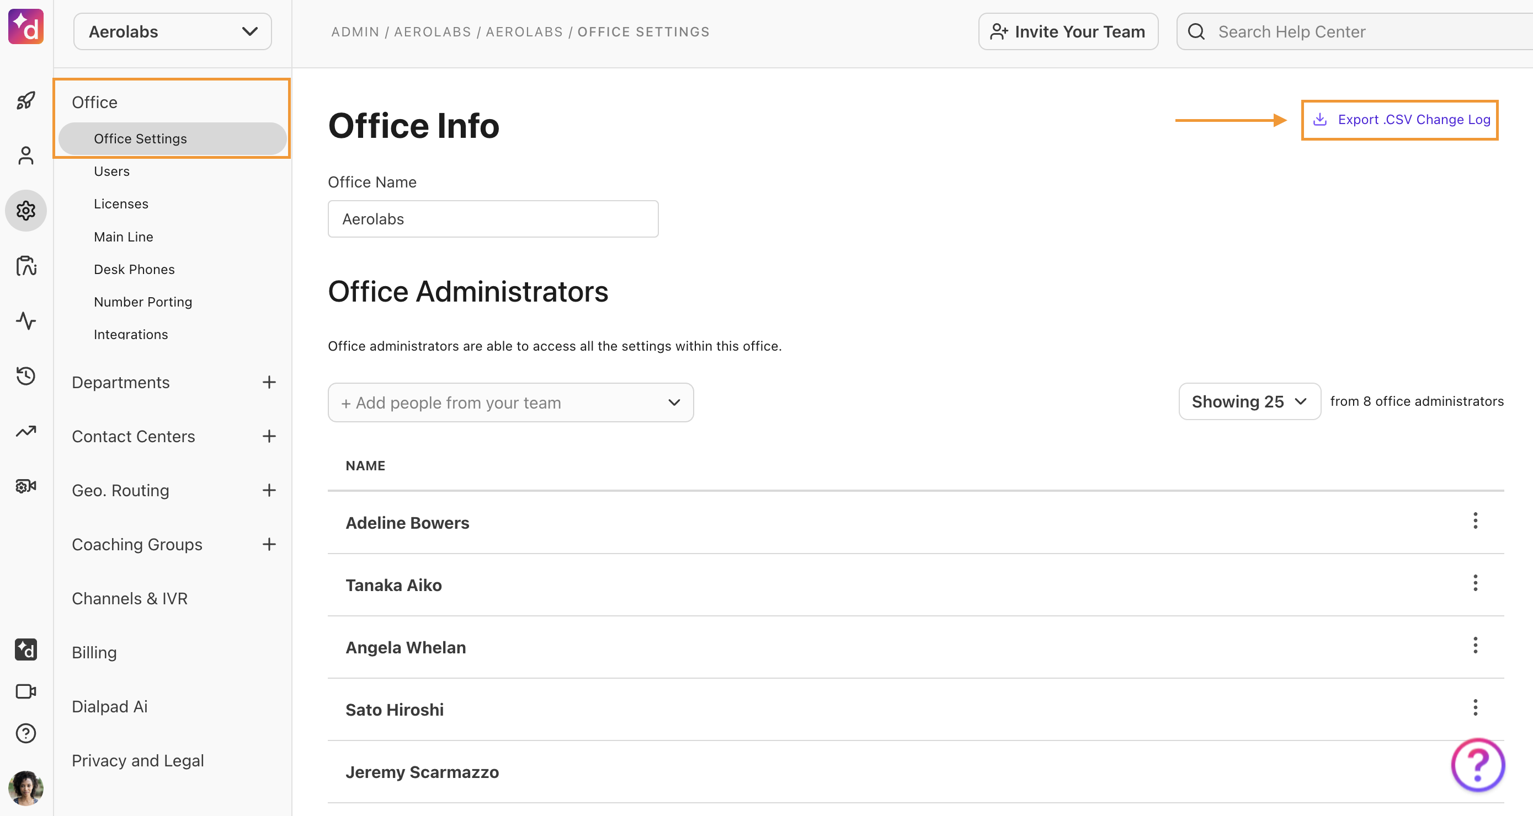Viewport: 1533px width, 816px height.
Task: Open options menu for Angela Whelan
Action: point(1475,645)
